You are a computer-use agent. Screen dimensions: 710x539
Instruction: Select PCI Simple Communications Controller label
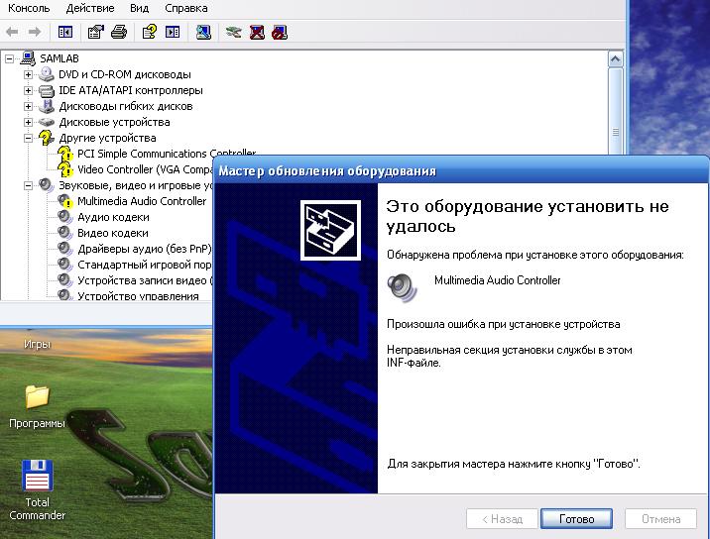167,154
